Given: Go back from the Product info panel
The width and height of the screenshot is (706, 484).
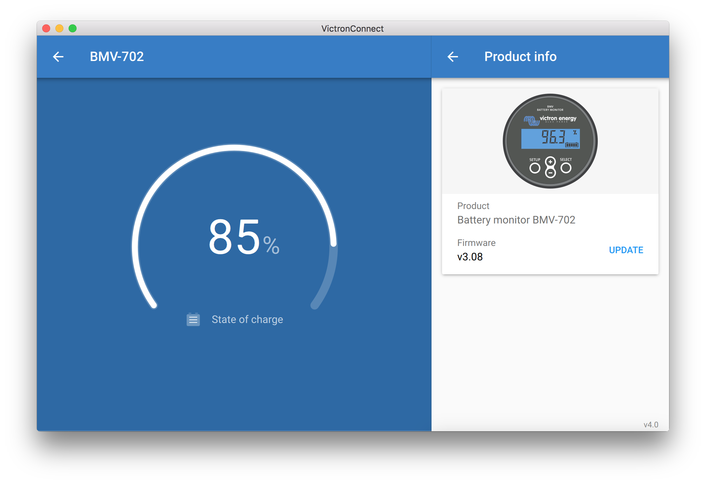Looking at the screenshot, I should coord(453,57).
